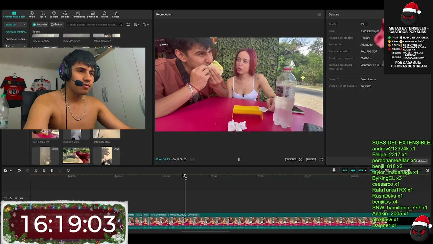
Task: Select the 01:25 duration media thumbnail
Action: pos(106,156)
